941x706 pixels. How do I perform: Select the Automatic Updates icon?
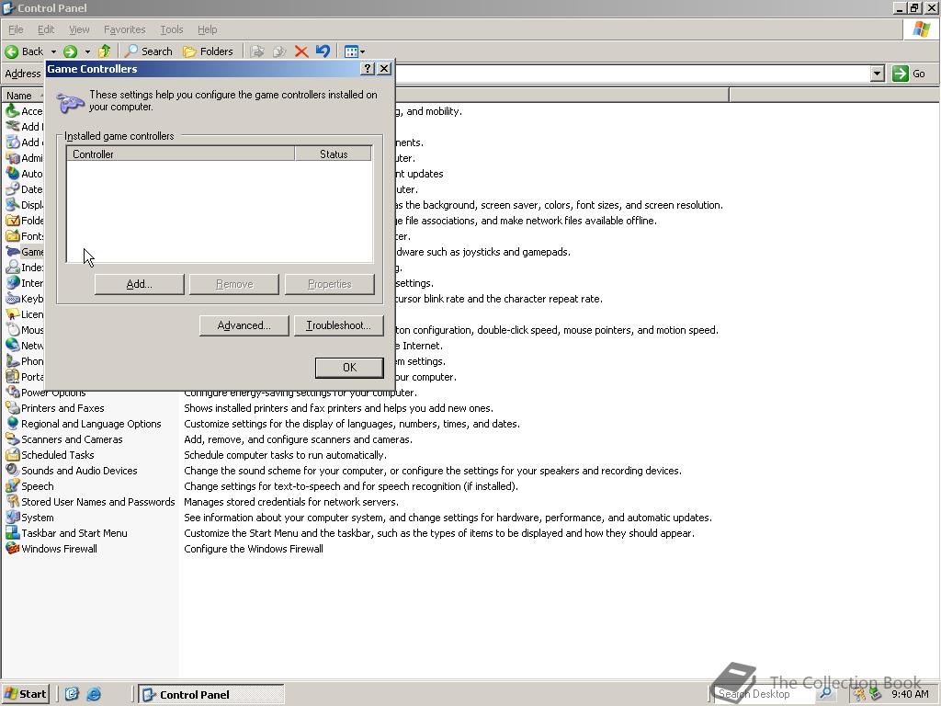12,174
